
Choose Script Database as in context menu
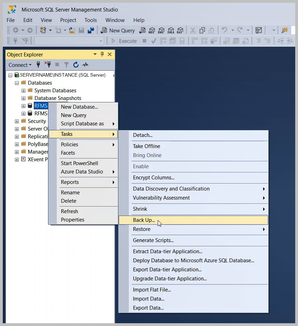coord(83,124)
